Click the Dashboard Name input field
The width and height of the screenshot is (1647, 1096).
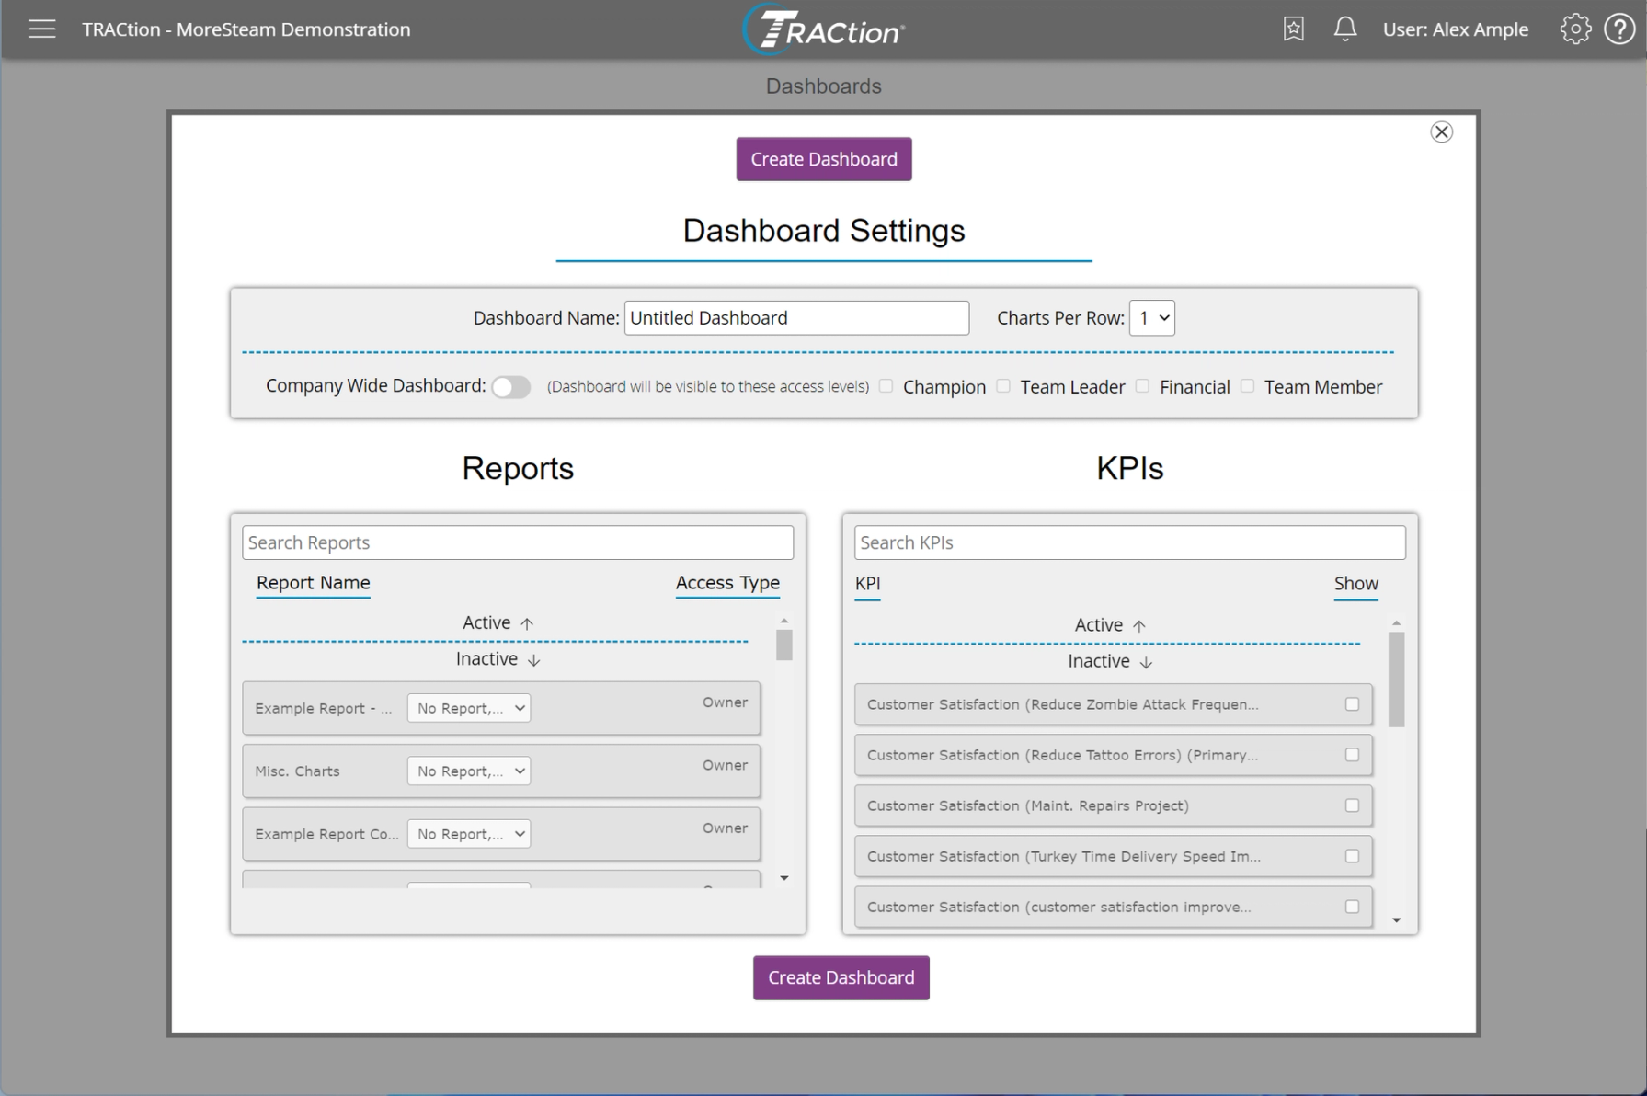[x=796, y=318]
